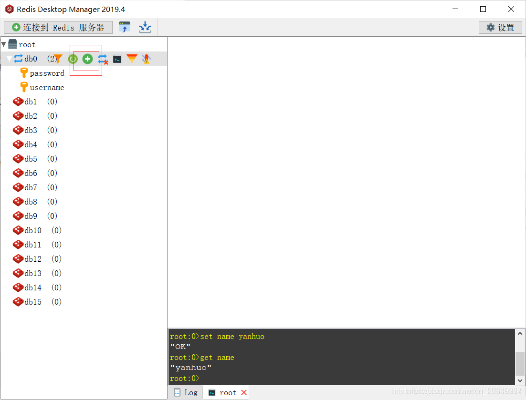Viewport: 526px width, 400px height.
Task: Open the Settings (设置) button
Action: [x=500, y=28]
